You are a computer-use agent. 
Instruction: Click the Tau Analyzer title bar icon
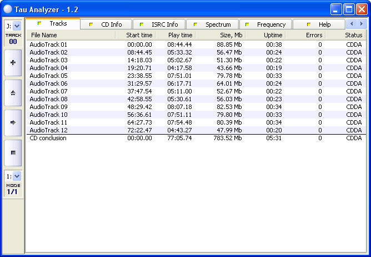[8, 8]
